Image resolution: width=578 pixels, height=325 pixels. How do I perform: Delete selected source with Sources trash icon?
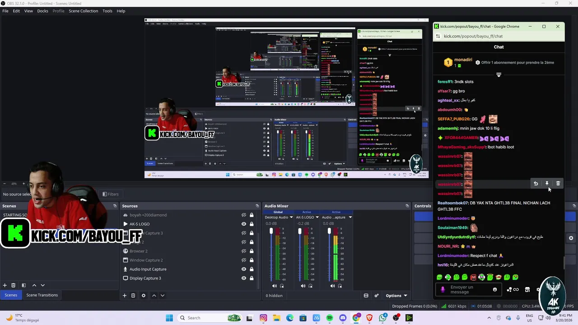tap(133, 296)
